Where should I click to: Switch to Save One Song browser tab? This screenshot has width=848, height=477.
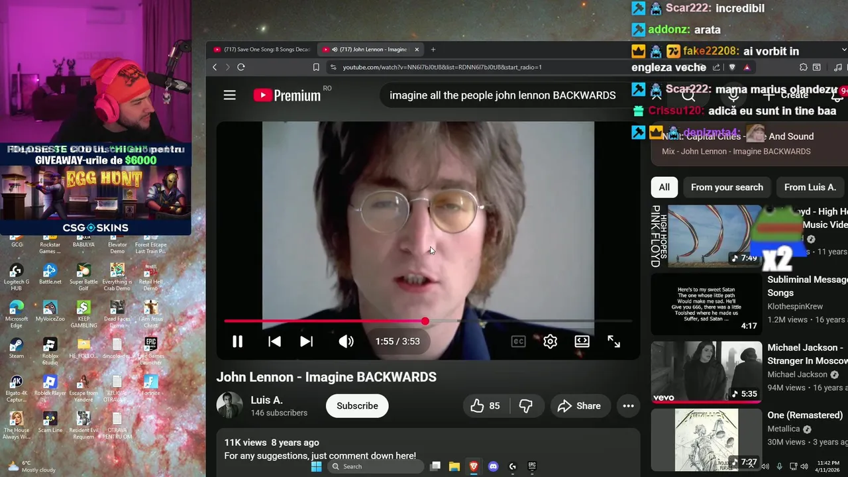click(x=261, y=50)
